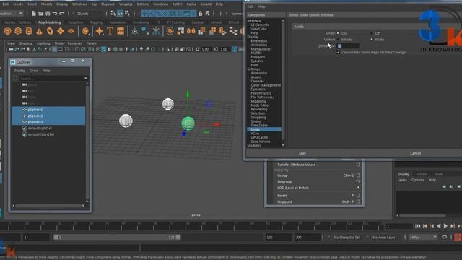Open the No Character Set dropdown
Image resolution: width=462 pixels, height=260 pixels.
coord(346,238)
